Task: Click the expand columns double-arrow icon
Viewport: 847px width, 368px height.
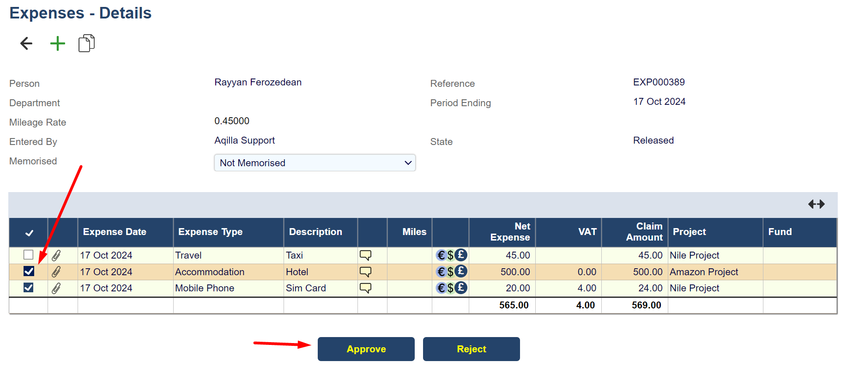Action: 816,204
